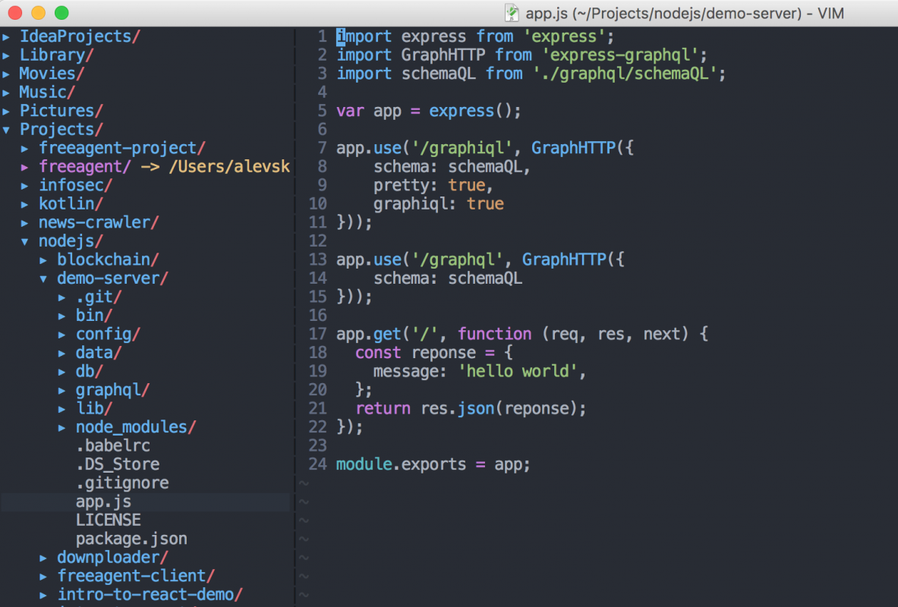This screenshot has height=607, width=898.
Task: Open the LICENSE file
Action: pyautogui.click(x=108, y=520)
